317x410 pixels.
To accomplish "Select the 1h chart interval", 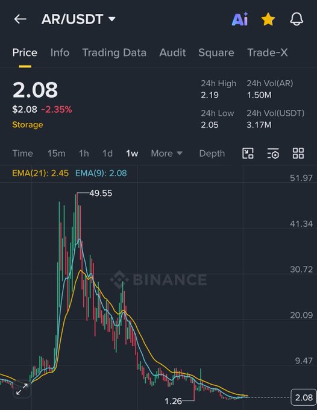I will pyautogui.click(x=84, y=153).
